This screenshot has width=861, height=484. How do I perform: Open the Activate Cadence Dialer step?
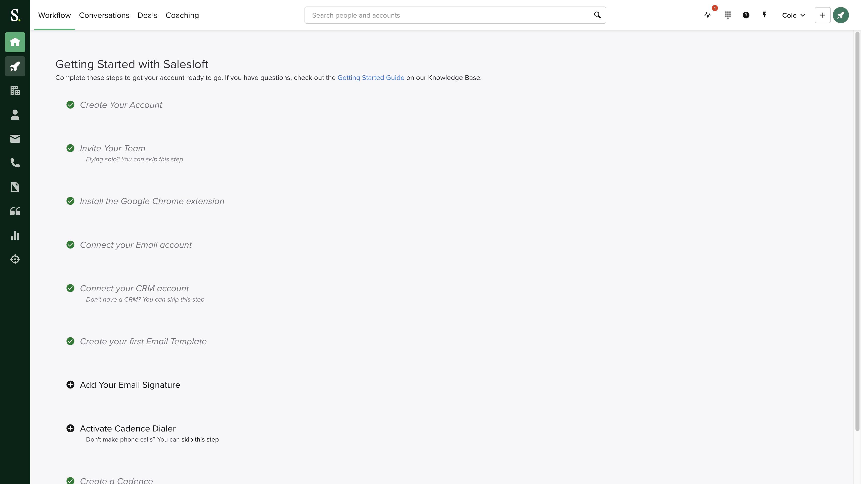128,428
